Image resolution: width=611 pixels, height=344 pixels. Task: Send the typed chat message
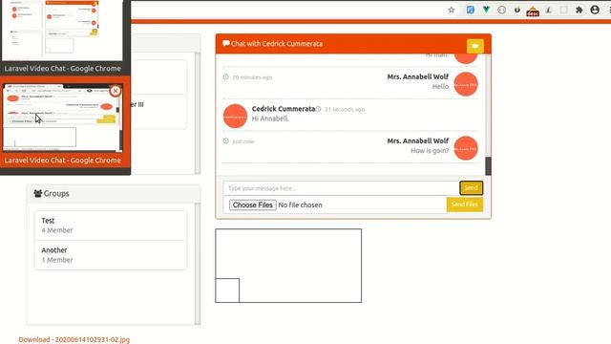point(471,188)
